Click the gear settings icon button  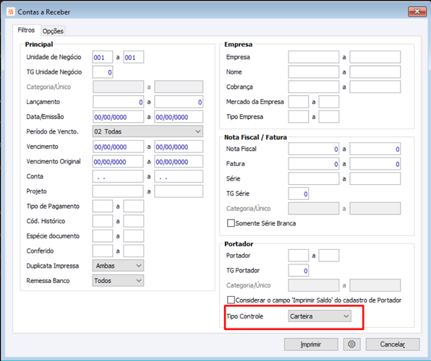click(351, 344)
